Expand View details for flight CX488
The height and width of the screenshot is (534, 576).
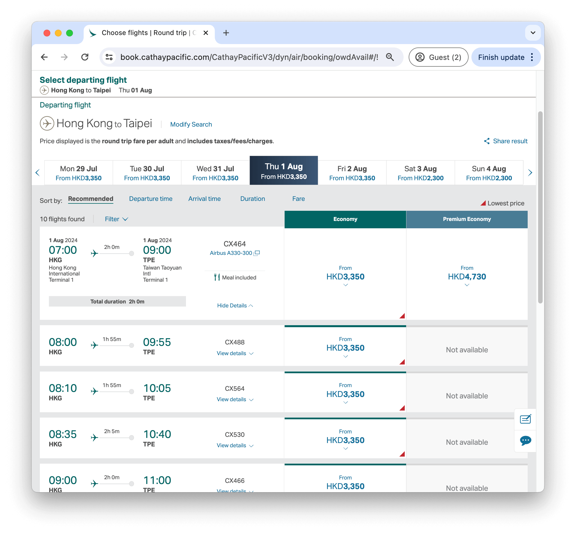point(235,353)
